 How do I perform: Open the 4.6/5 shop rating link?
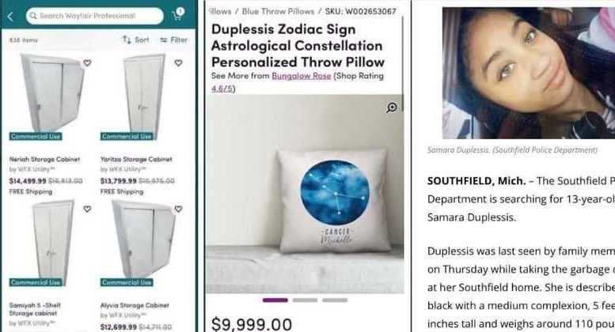pos(222,89)
